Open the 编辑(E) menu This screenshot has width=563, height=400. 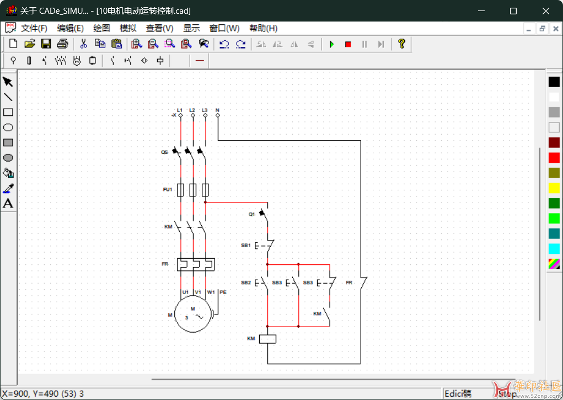71,28
